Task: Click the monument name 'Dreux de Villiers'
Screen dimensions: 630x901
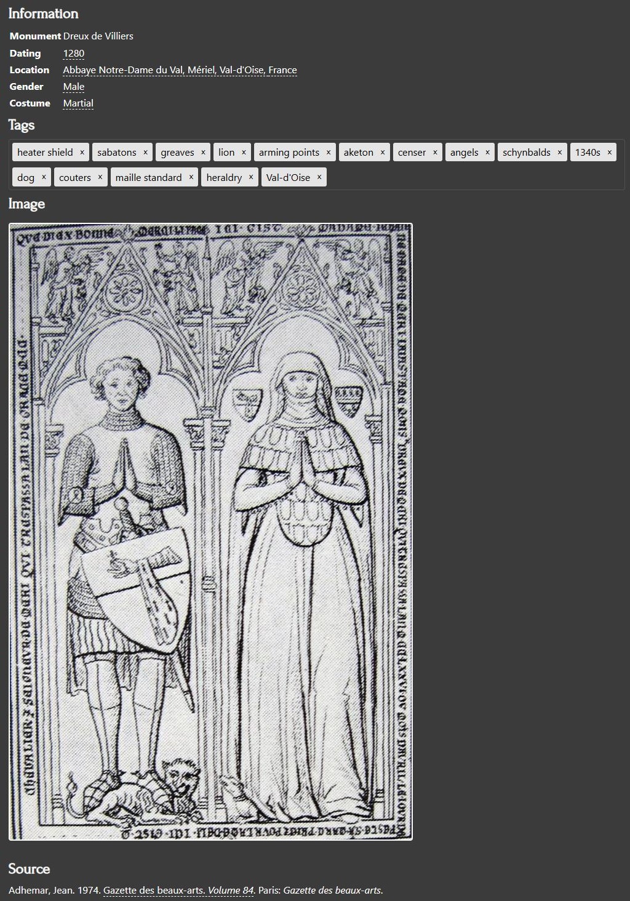Action: pos(98,36)
